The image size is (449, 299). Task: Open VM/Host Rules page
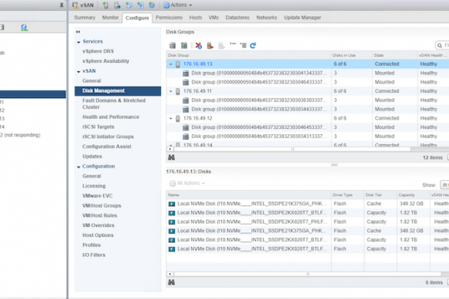100,215
